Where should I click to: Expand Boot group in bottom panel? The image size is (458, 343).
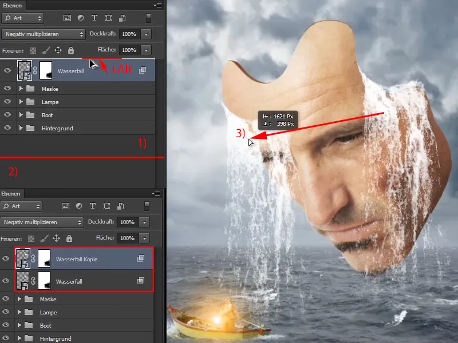pyautogui.click(x=19, y=325)
